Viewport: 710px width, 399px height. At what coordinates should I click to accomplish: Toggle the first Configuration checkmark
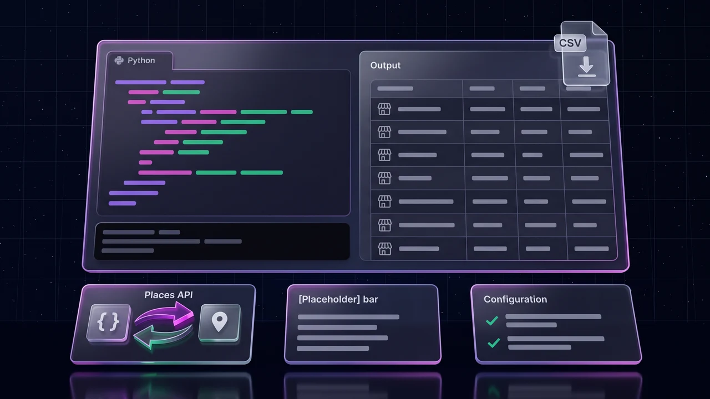(492, 320)
